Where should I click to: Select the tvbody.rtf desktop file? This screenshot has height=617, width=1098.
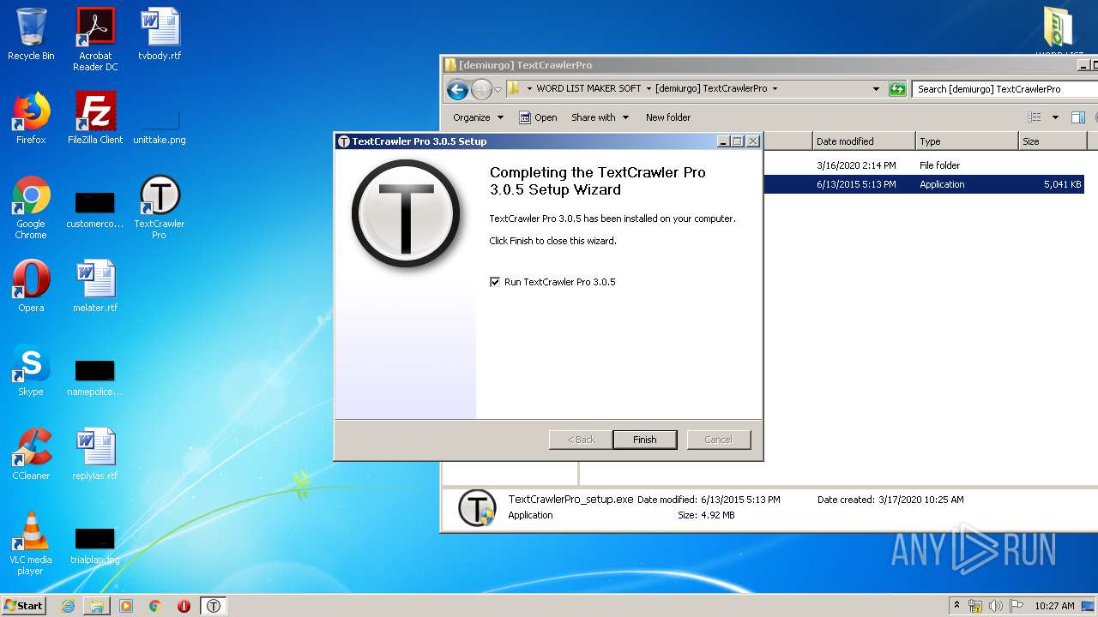(x=160, y=34)
